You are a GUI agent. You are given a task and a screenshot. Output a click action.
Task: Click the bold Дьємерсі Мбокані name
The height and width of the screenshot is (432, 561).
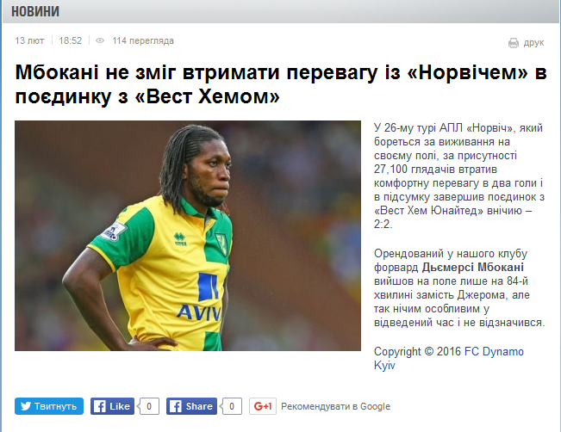[472, 268]
